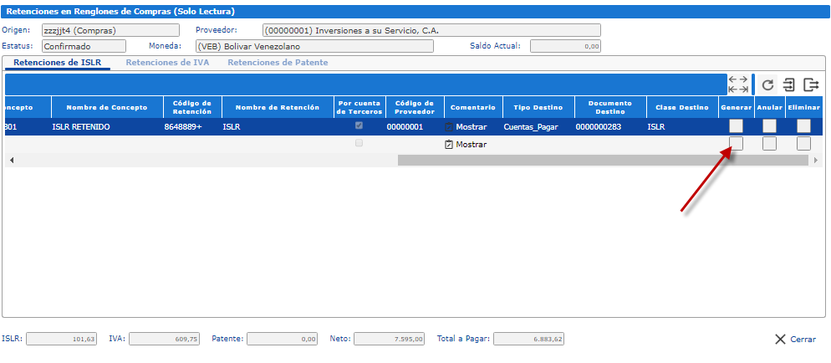Click Mostrar in the ISLR RETENIDO row
831x363 pixels.
point(472,127)
